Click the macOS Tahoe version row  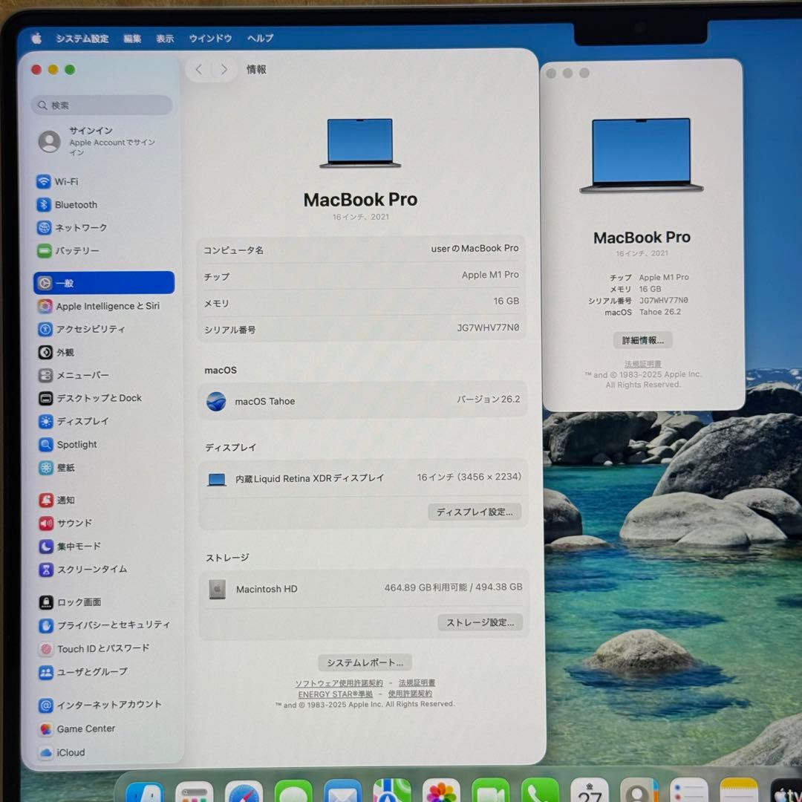[x=362, y=400]
